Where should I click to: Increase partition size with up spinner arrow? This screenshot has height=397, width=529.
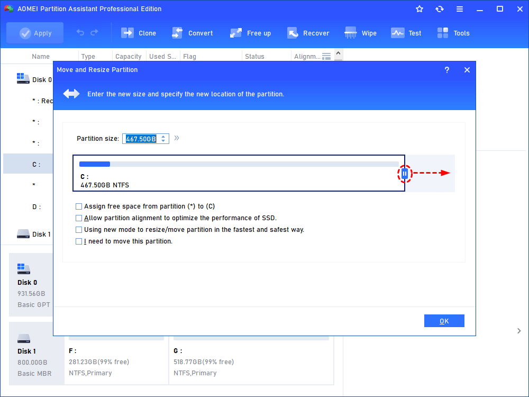coord(163,137)
